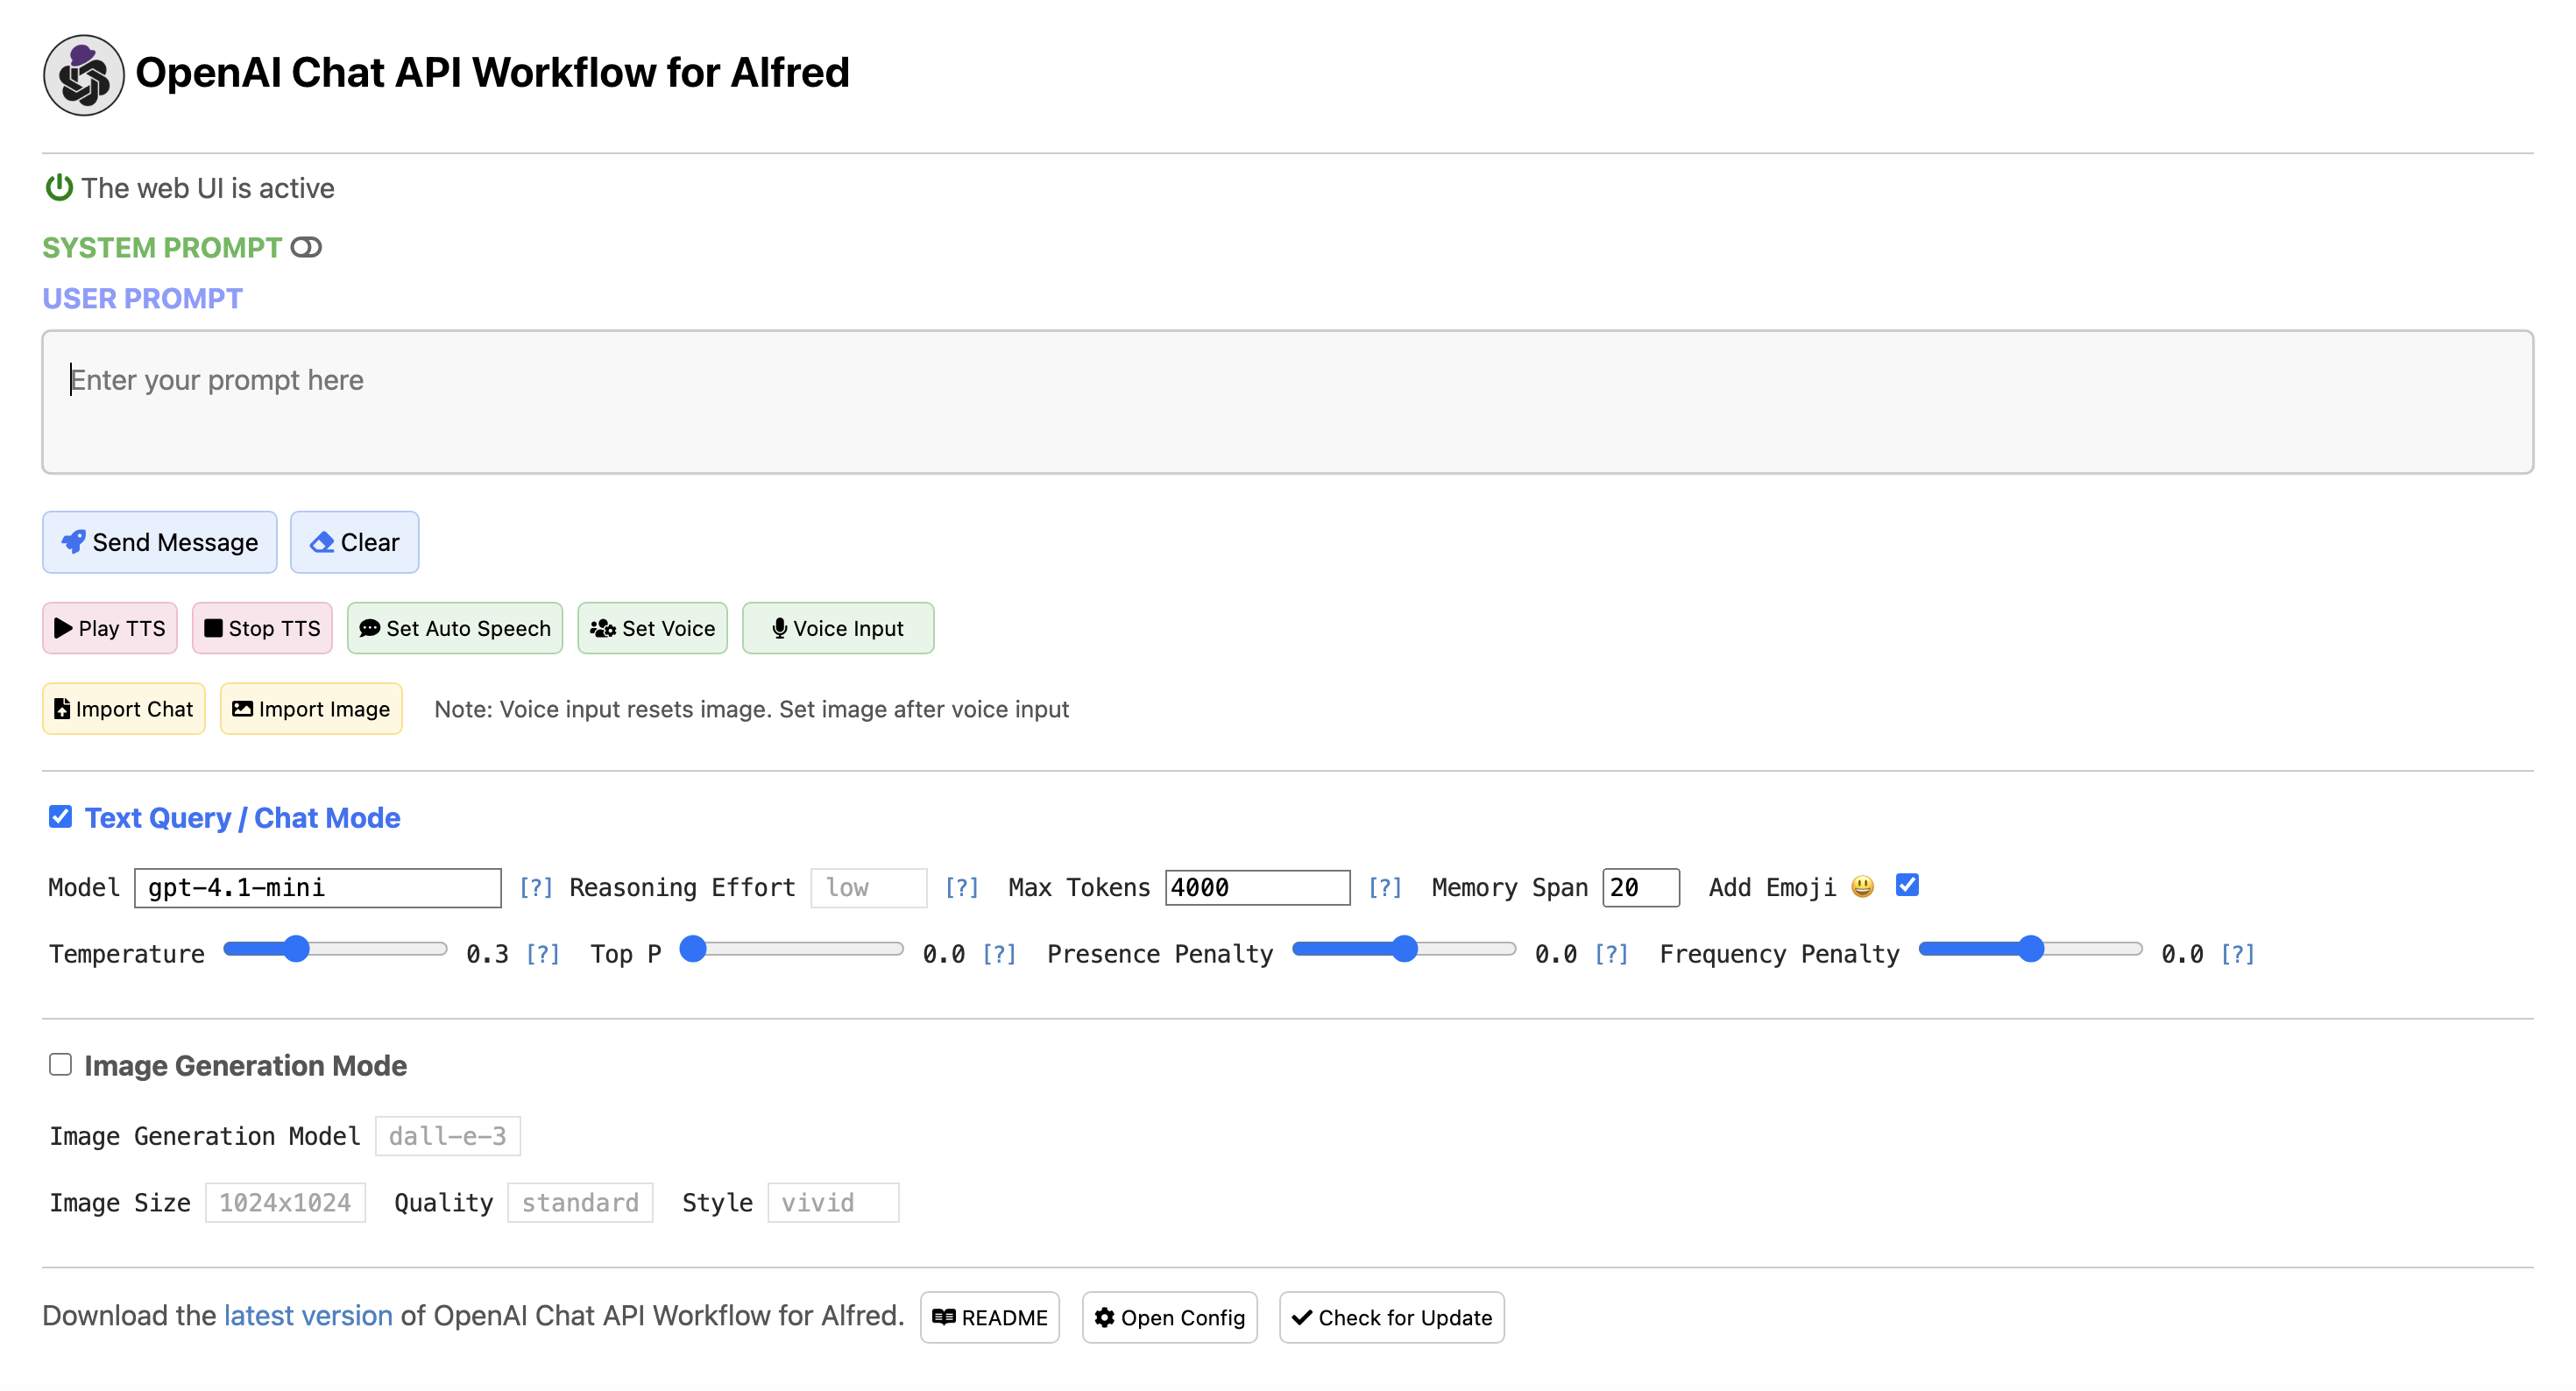Screen dimensions: 2576x1391
Task: Click the Temperature slider handle
Action: click(296, 949)
